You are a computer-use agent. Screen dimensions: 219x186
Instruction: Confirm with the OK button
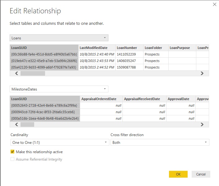coord(178,174)
